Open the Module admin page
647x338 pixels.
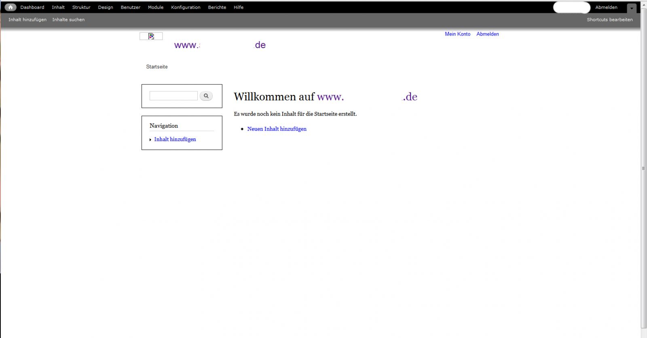coord(156,7)
